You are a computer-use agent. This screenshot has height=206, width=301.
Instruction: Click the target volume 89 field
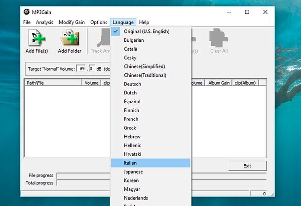[81, 68]
